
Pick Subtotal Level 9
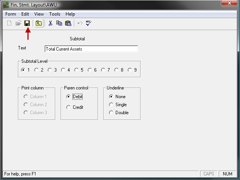(130, 70)
